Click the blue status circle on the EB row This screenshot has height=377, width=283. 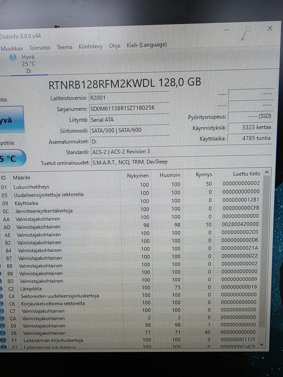[x=3, y=333]
